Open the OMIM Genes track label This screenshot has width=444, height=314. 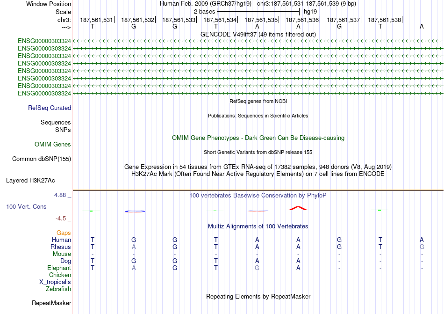pos(53,145)
